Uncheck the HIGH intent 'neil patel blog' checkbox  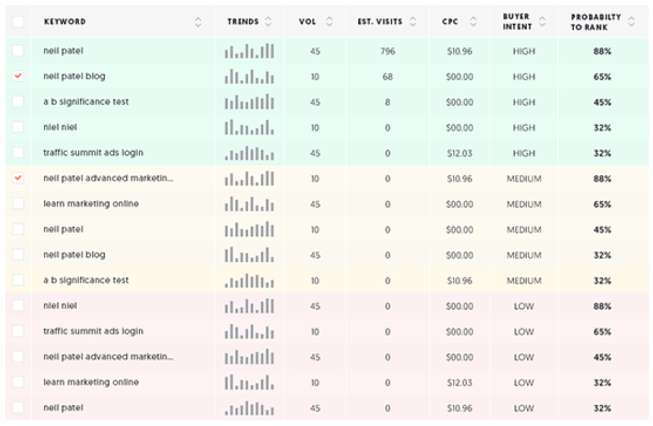18,76
